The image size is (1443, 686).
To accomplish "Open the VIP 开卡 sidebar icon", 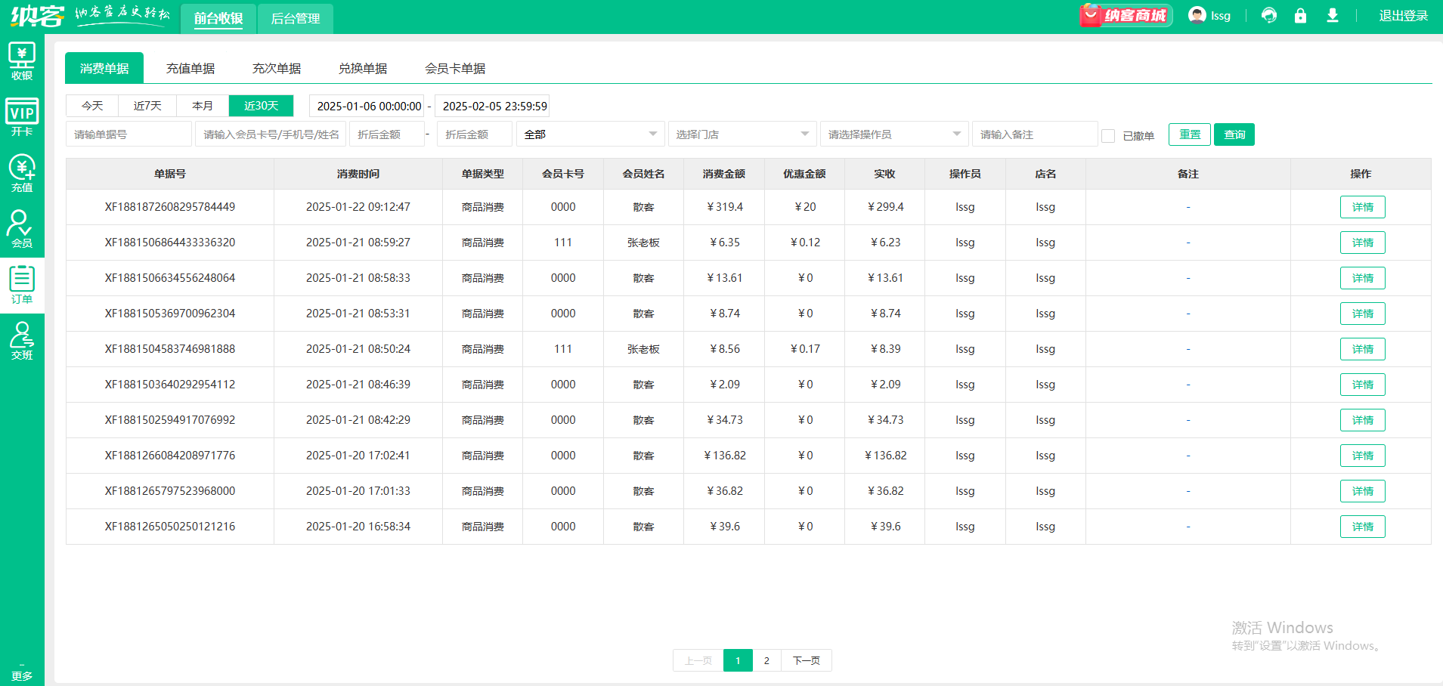I will (x=22, y=117).
